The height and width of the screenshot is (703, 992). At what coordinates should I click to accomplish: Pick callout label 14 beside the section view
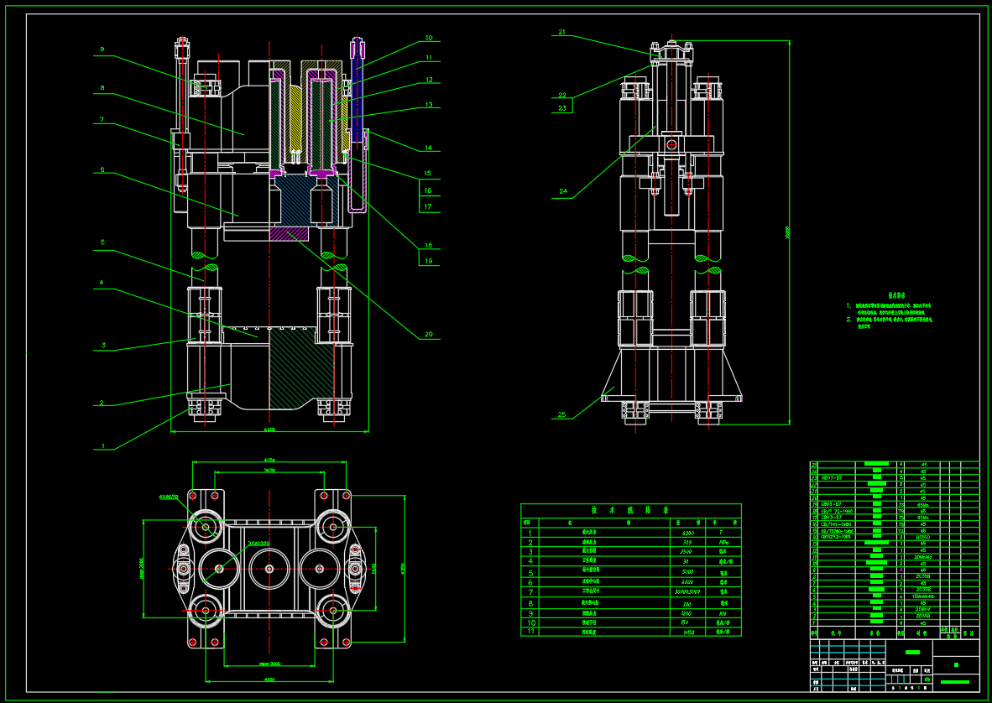click(428, 148)
